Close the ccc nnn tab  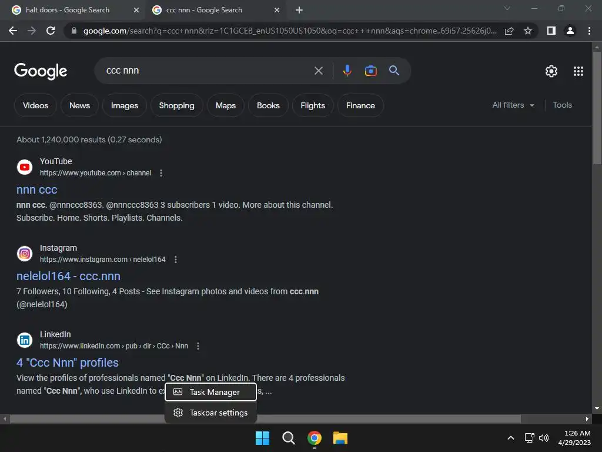click(x=277, y=10)
